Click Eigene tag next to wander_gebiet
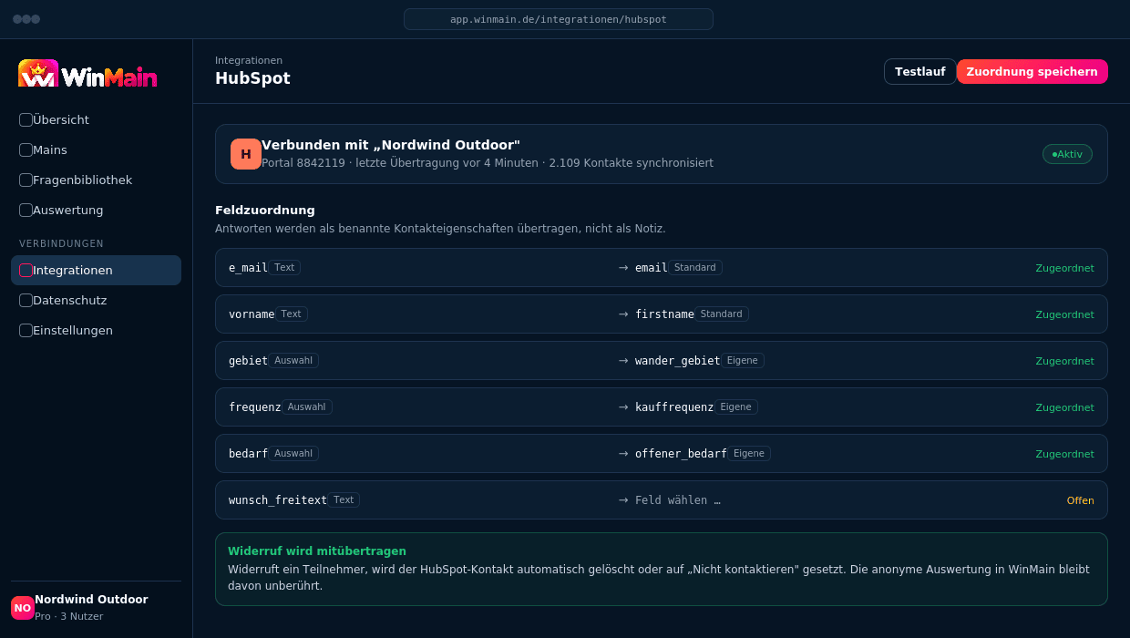 click(743, 361)
